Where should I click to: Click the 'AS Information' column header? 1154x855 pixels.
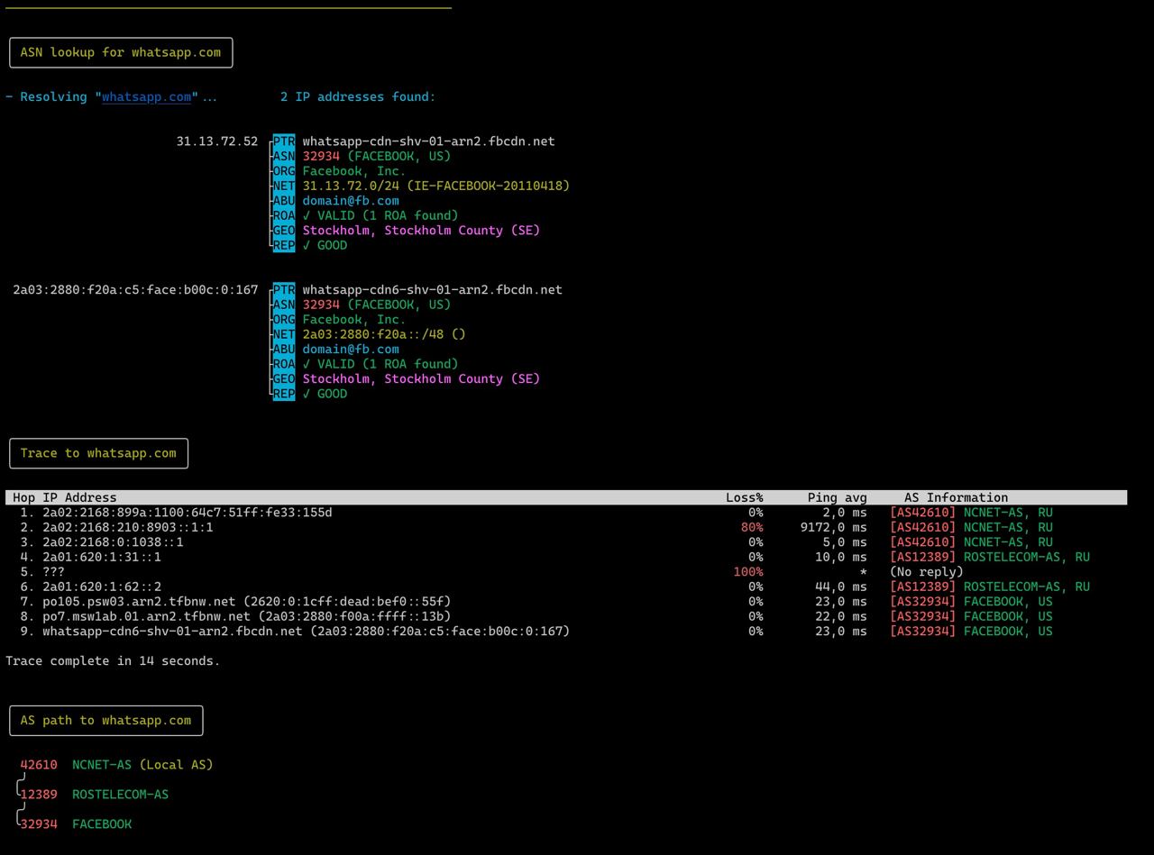(x=956, y=497)
